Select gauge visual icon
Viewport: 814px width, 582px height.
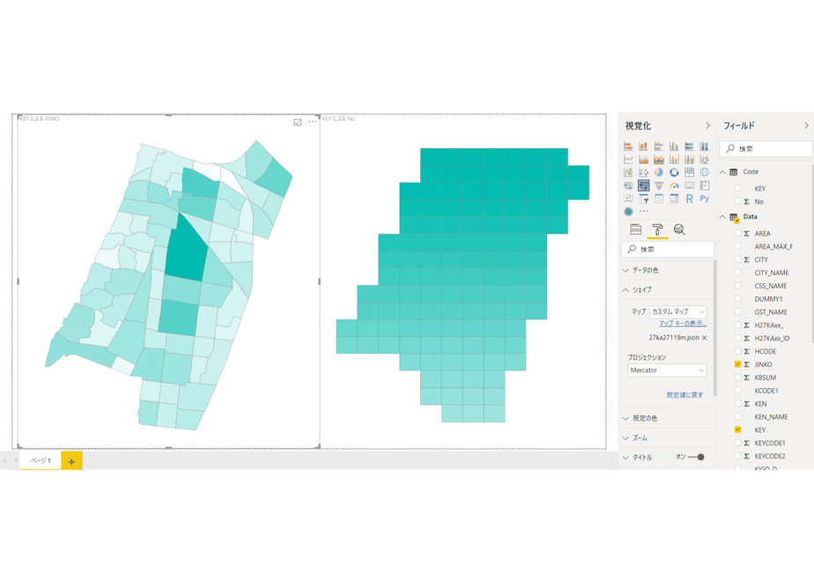[x=674, y=185]
